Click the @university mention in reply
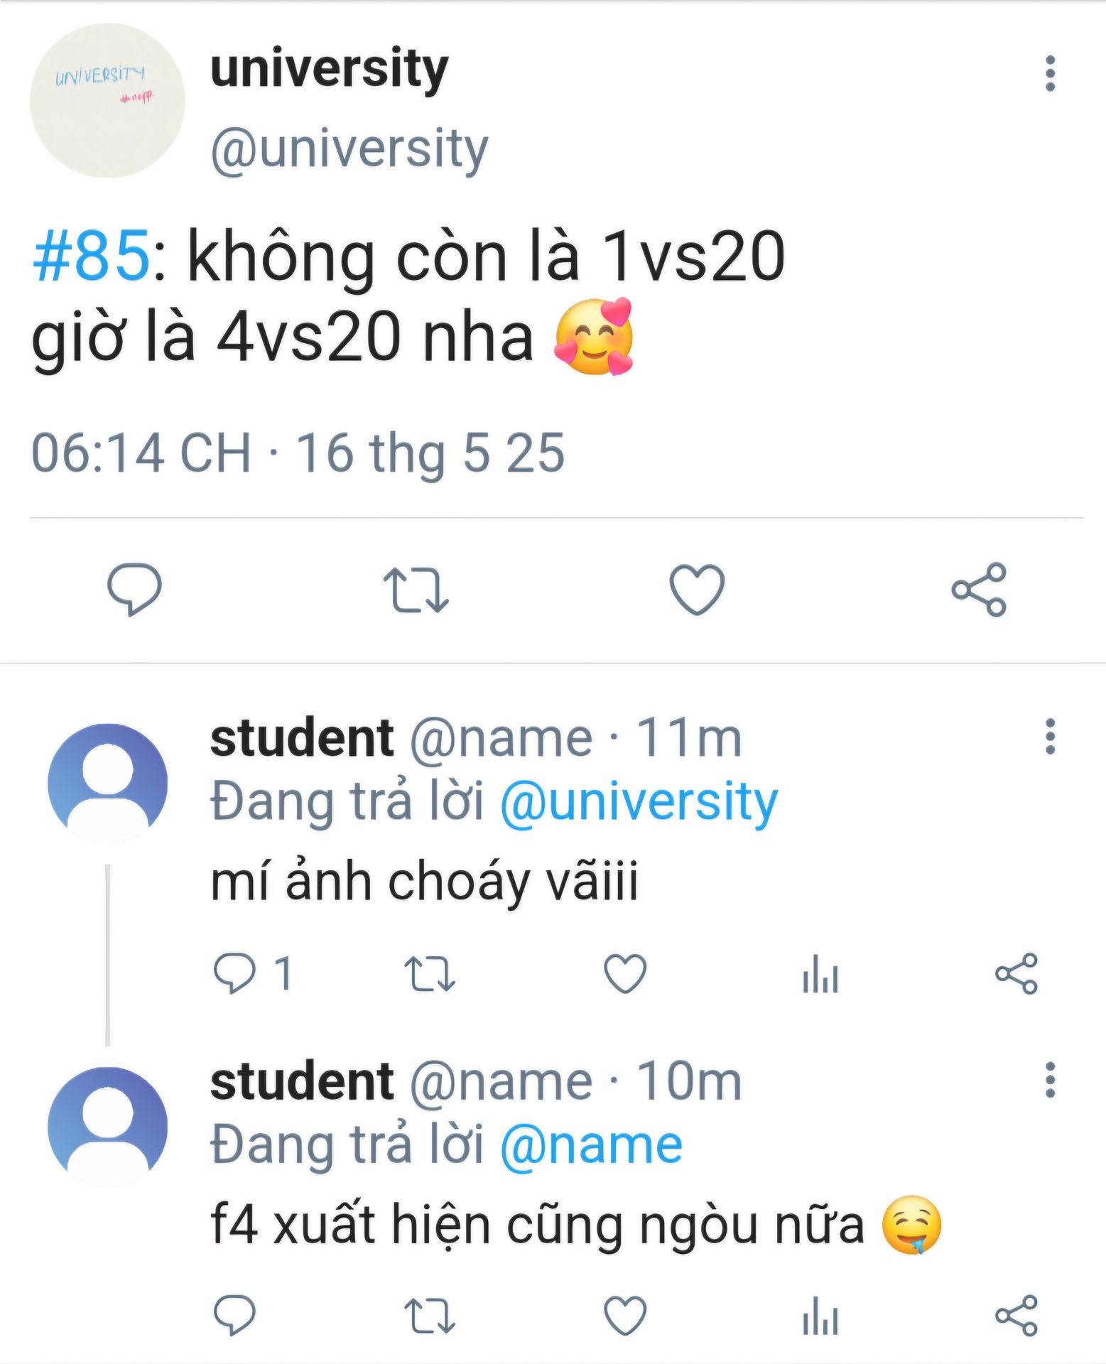Screen dimensions: 1106x1364 click(x=639, y=802)
